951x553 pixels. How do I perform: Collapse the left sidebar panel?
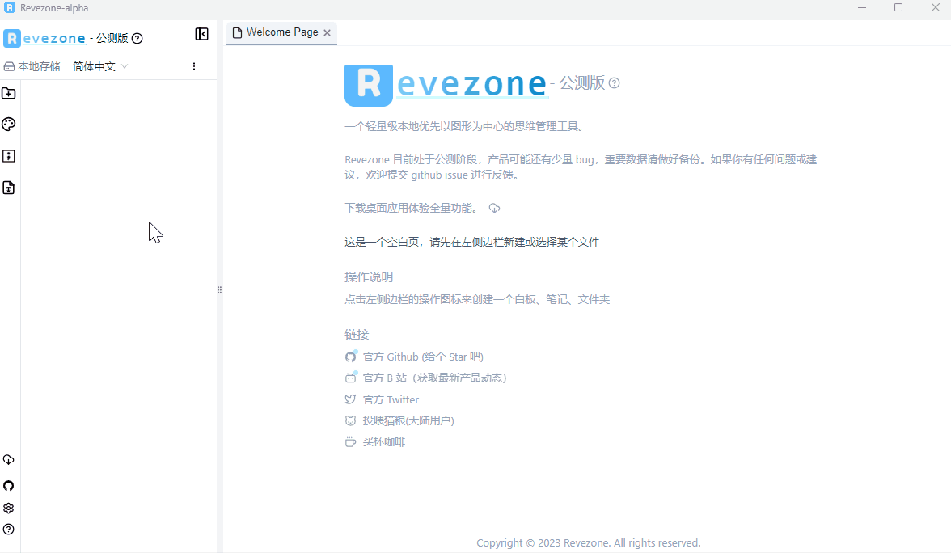point(201,34)
